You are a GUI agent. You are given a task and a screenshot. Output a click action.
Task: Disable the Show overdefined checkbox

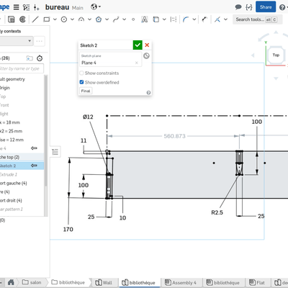point(81,82)
